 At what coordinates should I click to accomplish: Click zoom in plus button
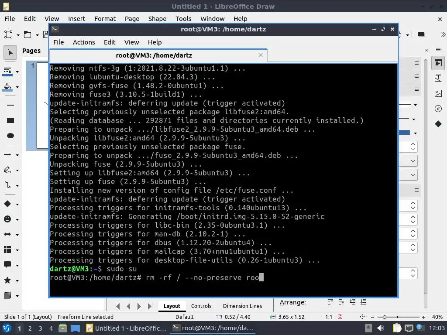click(x=423, y=317)
